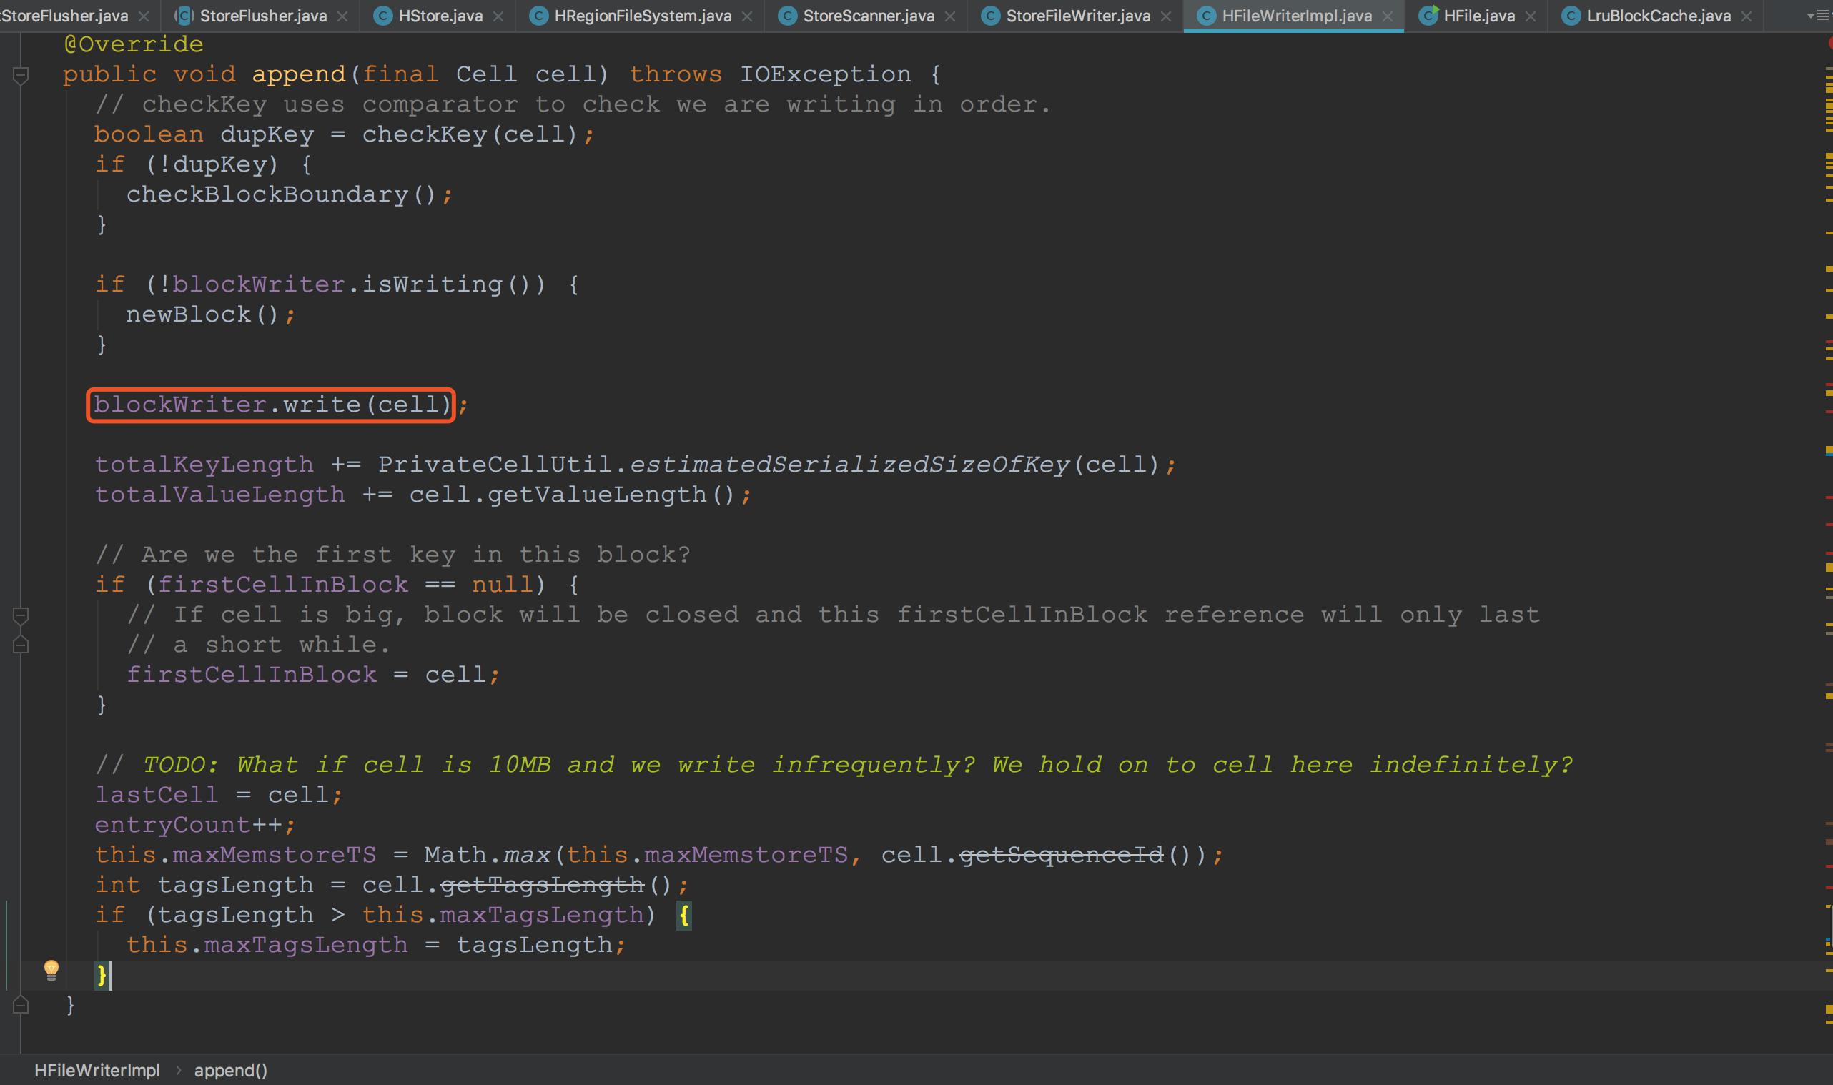Click a yellow warning marker on the error stripe
Screen dimensions: 1833x1085
click(1829, 157)
